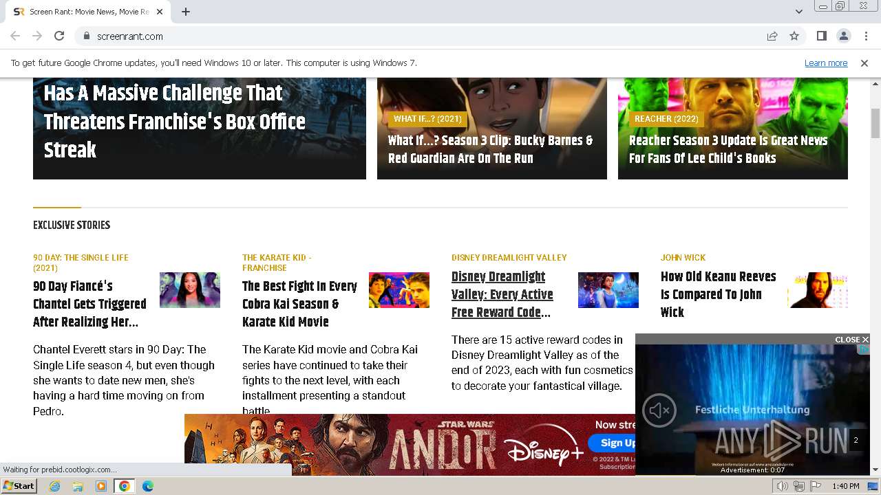Open the tab search dropdown chevron
Screen dimensions: 881x495
pos(798,12)
